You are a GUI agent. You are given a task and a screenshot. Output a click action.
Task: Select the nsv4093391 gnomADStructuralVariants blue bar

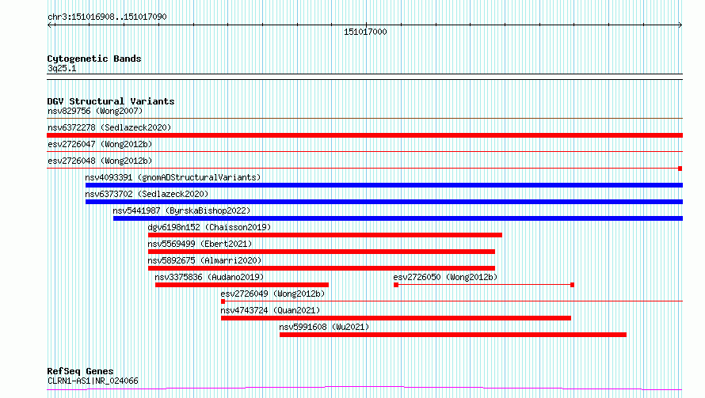384,185
